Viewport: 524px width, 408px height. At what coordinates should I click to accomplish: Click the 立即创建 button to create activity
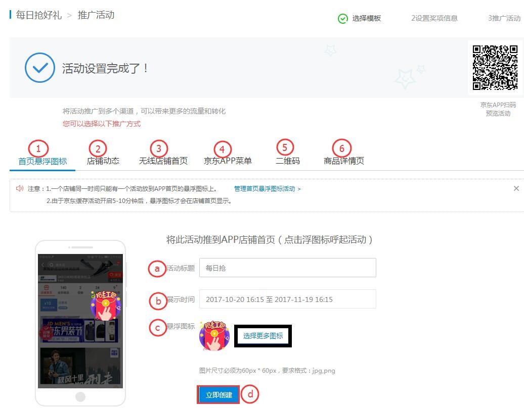coord(218,394)
